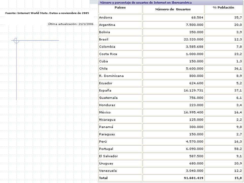The width and height of the screenshot is (244, 183).
Task: Select user count 587.500 for El Salvador
Action: (196, 156)
